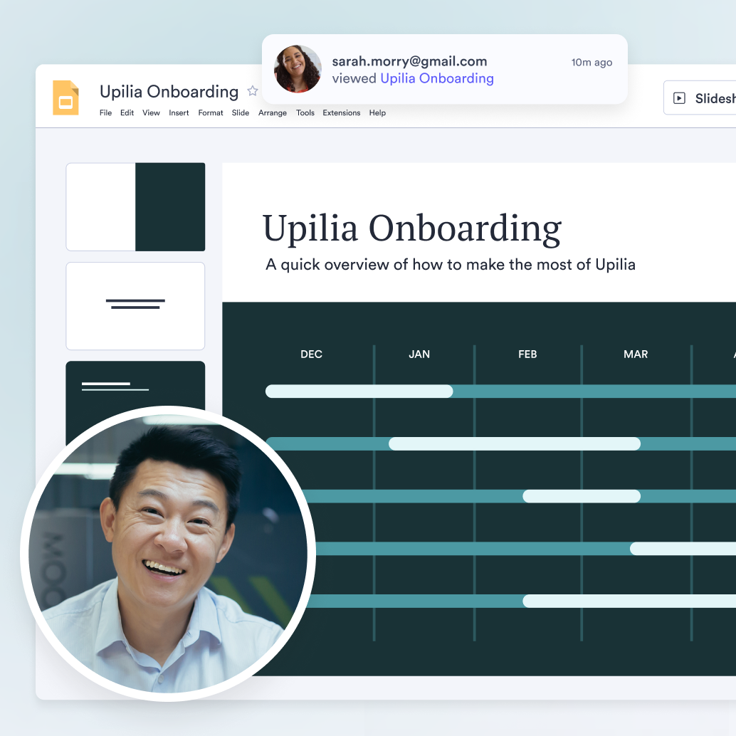The height and width of the screenshot is (736, 736).
Task: Open the View menu
Action: 151,112
